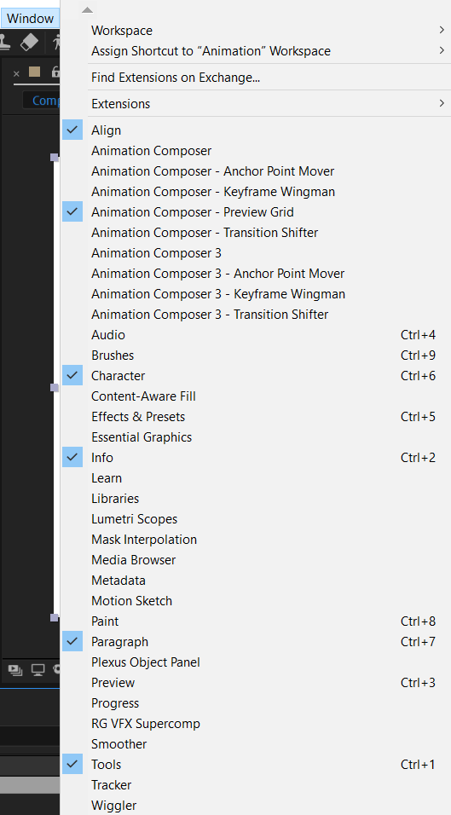Uncheck the Tools panel entry

click(255, 765)
